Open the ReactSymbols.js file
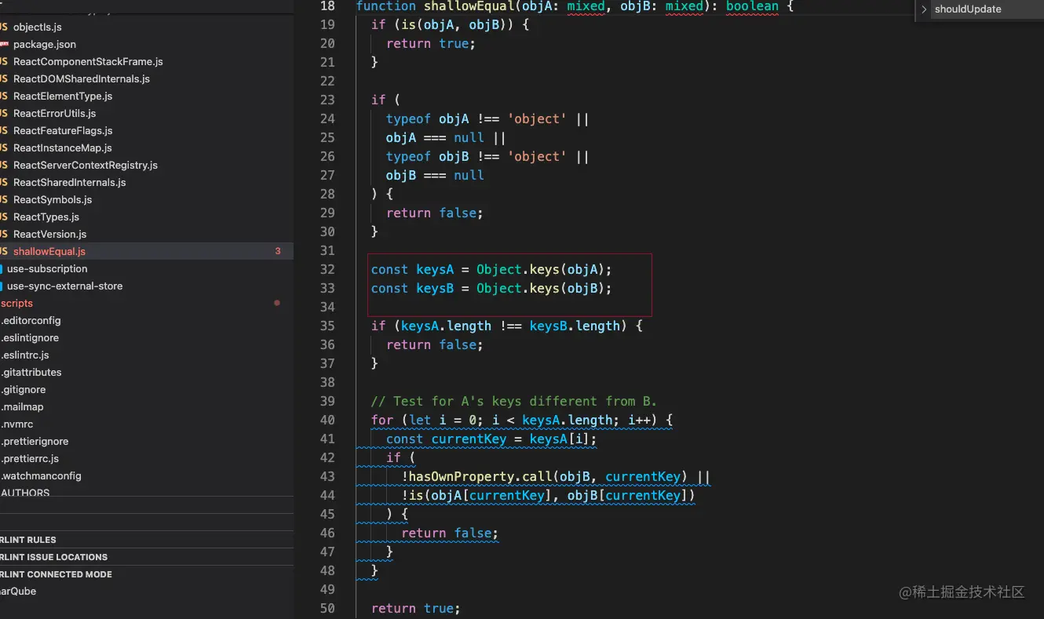 (x=53, y=199)
